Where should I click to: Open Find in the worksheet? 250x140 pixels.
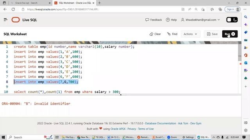point(172,34)
